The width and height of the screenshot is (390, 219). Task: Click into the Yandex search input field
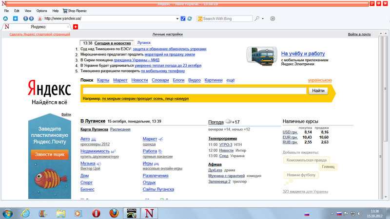pos(195,91)
